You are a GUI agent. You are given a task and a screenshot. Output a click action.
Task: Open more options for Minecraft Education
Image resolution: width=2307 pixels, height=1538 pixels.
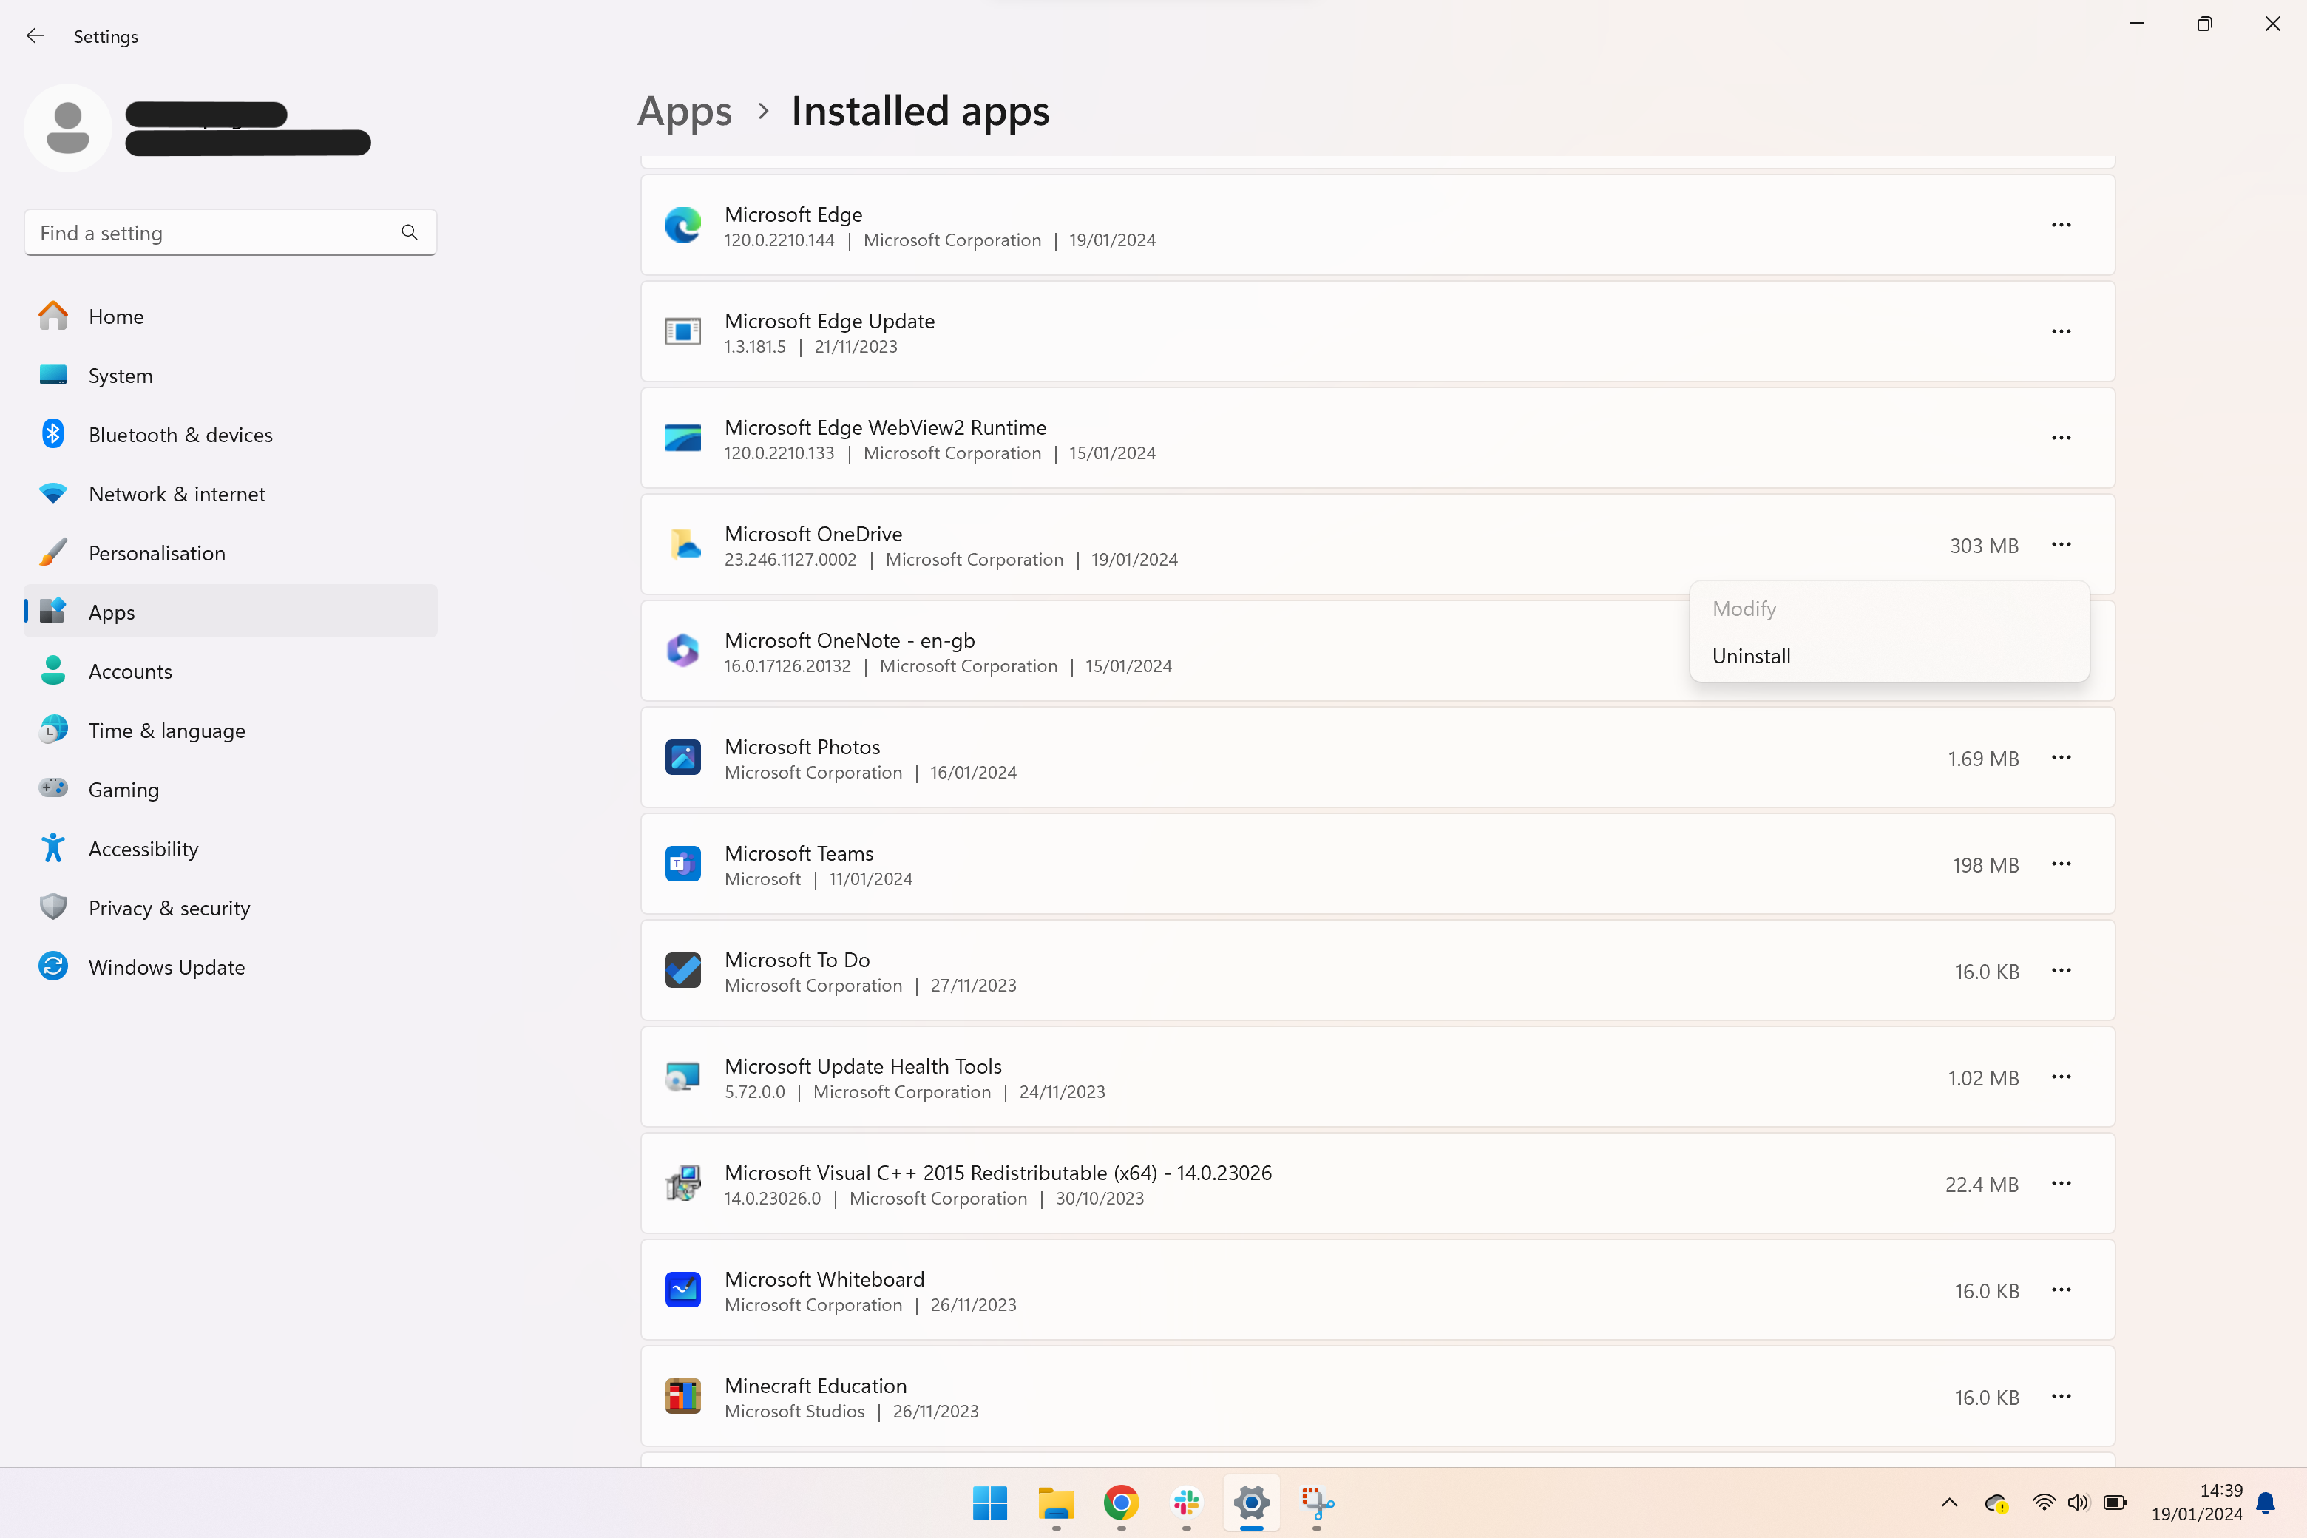[x=2061, y=1396]
